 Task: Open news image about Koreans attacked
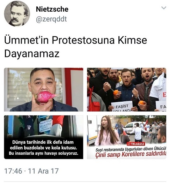pyautogui.click(x=127, y=137)
